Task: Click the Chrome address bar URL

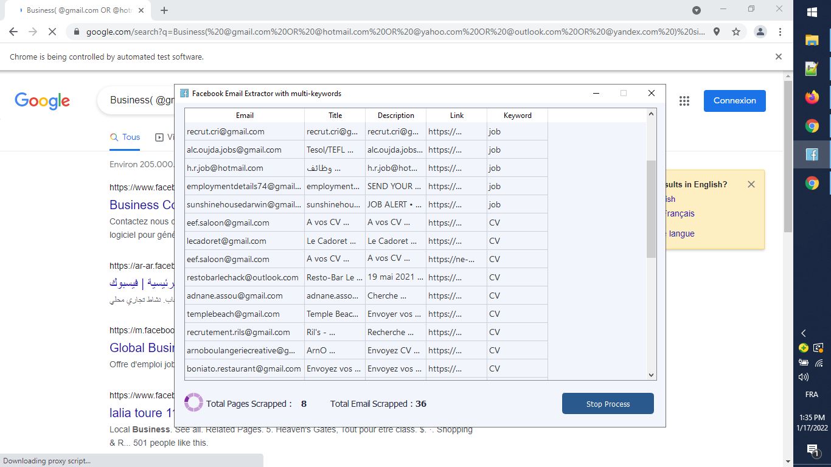Action: 395,32
